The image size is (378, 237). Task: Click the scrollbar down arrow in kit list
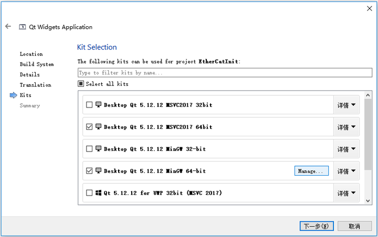click(367, 201)
